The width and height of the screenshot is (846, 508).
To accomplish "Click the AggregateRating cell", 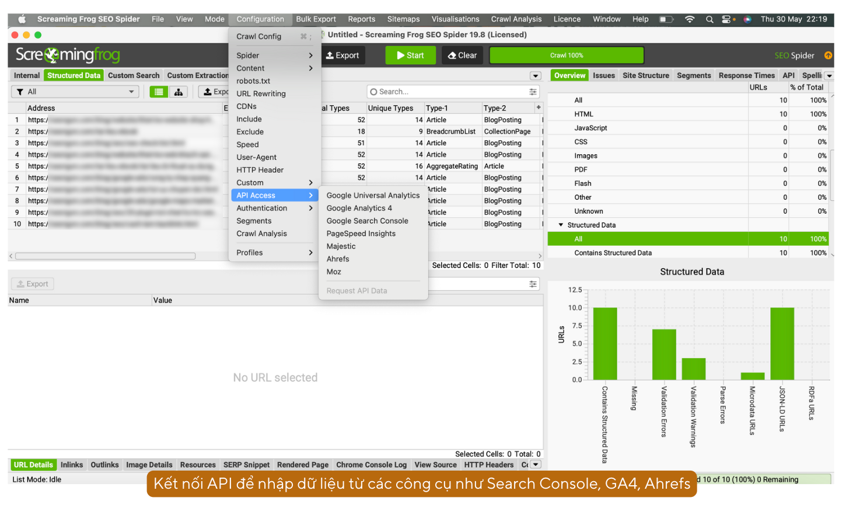I will tap(452, 166).
